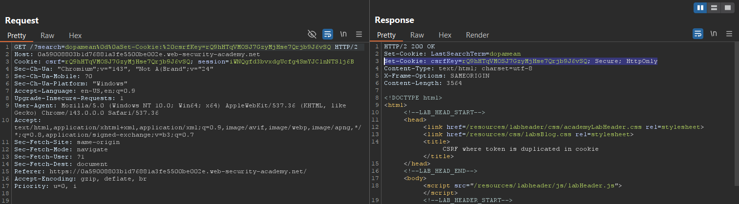This screenshot has width=739, height=204.
Task: Click the HTTP/2 200 OK status line
Action: pyautogui.click(x=409, y=47)
